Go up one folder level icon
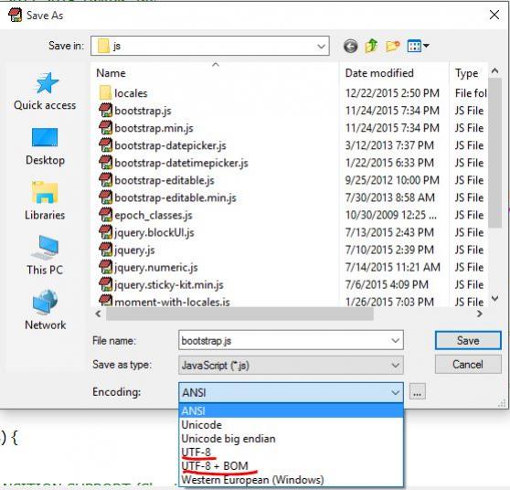The image size is (510, 490). coord(371,46)
